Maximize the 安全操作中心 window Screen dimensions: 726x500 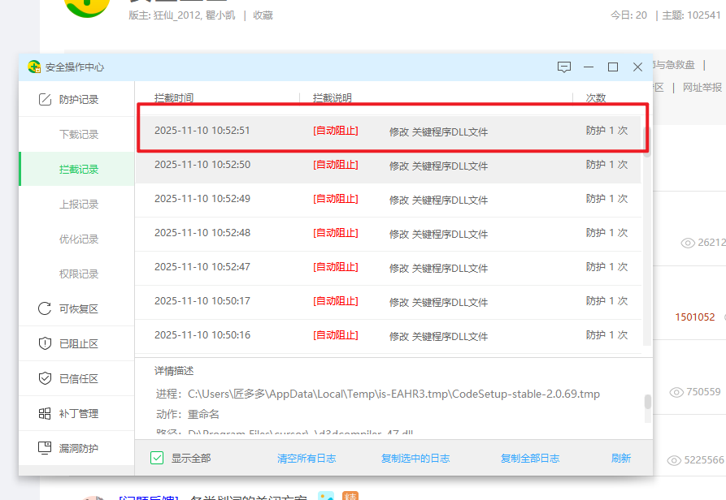613,67
